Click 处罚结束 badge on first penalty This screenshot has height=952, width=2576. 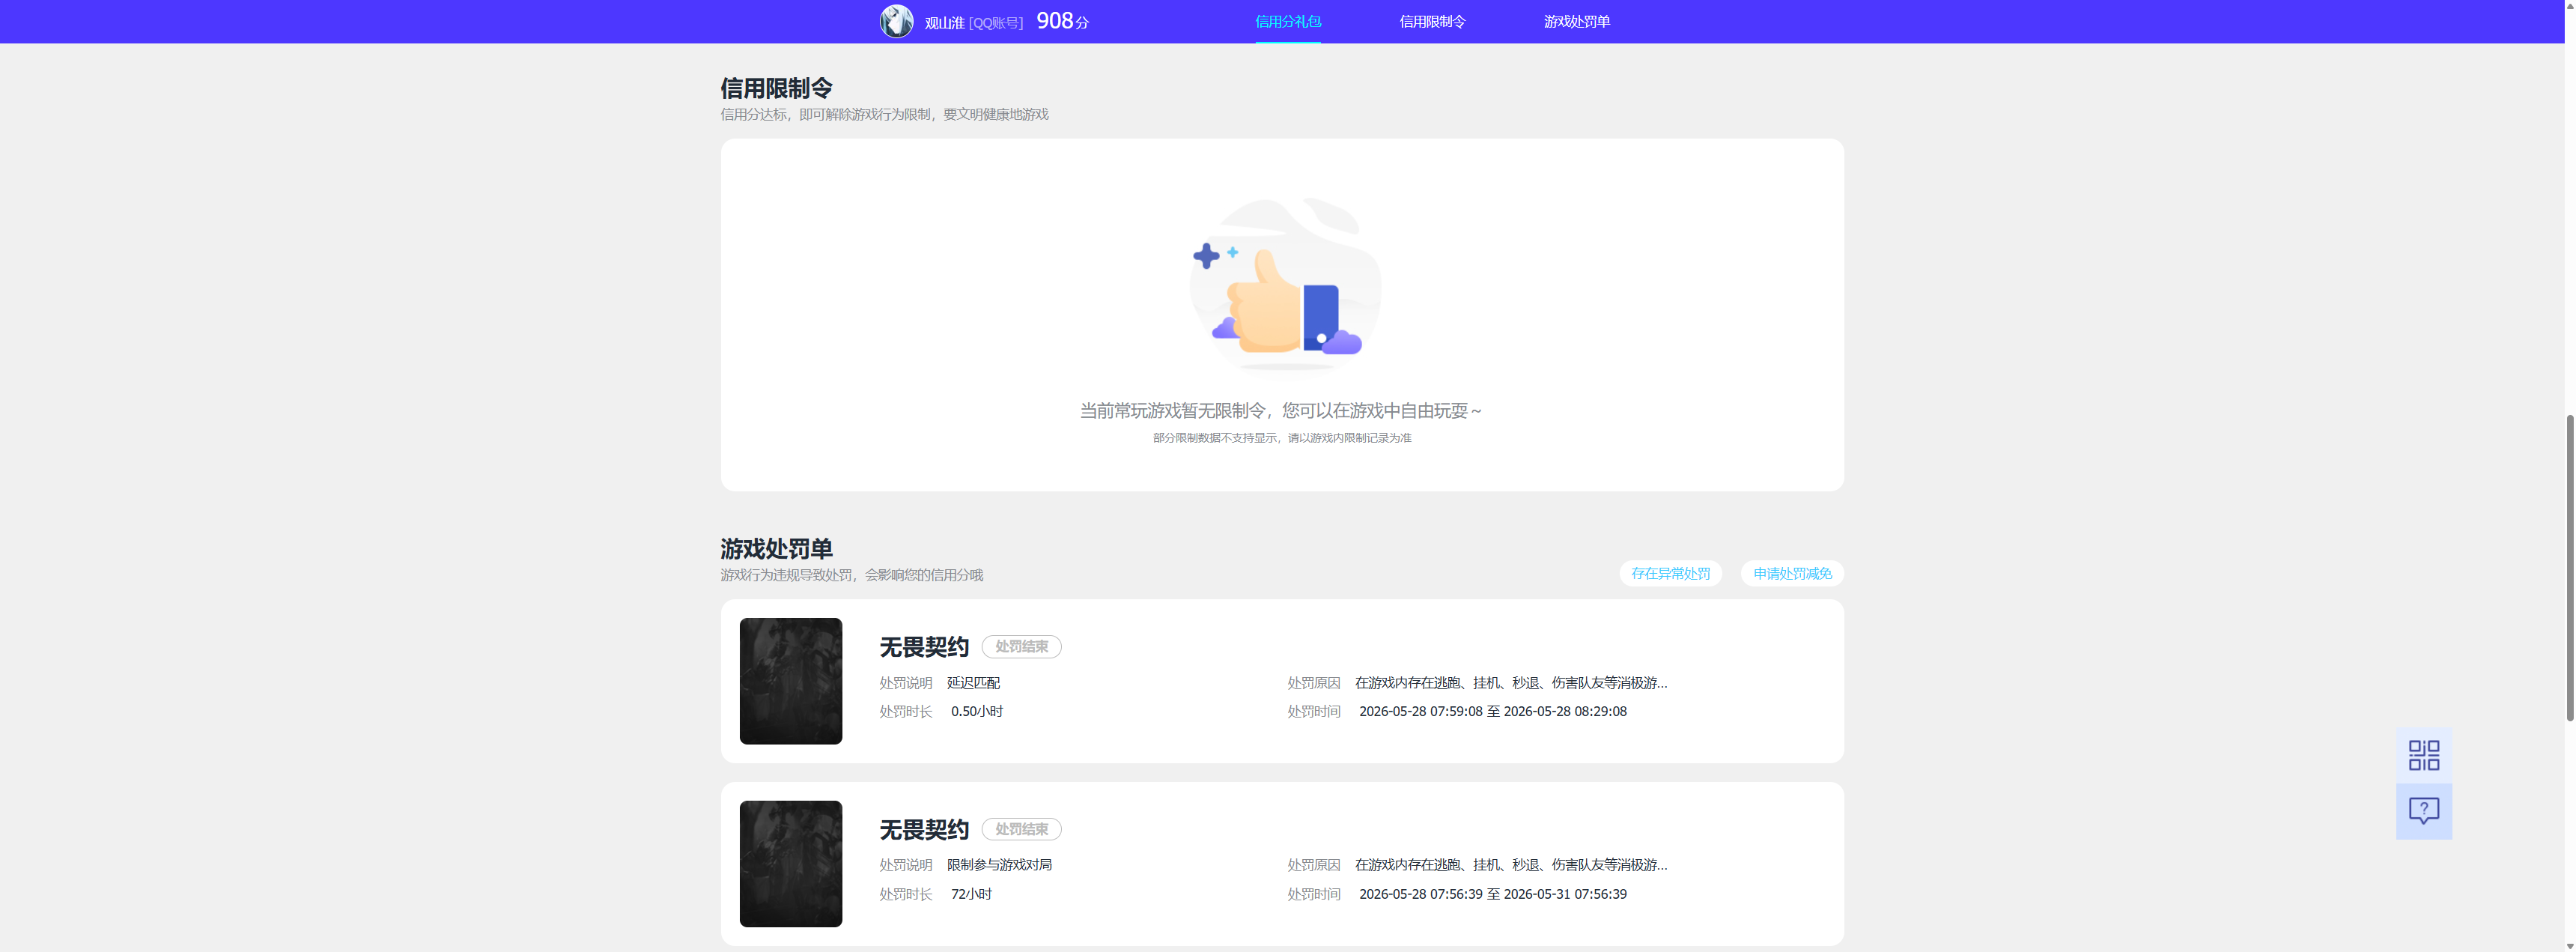tap(1021, 647)
